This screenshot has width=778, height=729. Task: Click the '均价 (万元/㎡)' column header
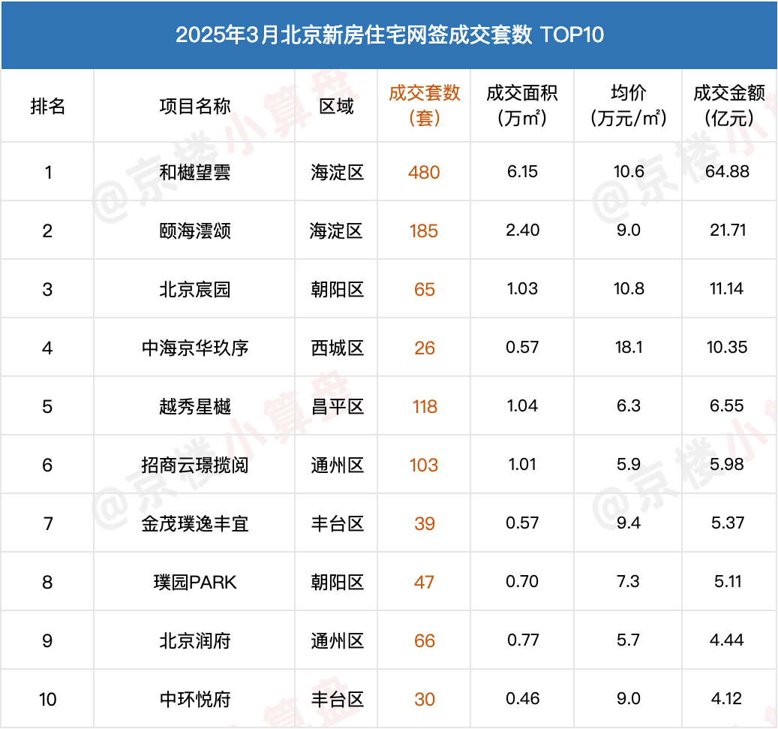(628, 105)
